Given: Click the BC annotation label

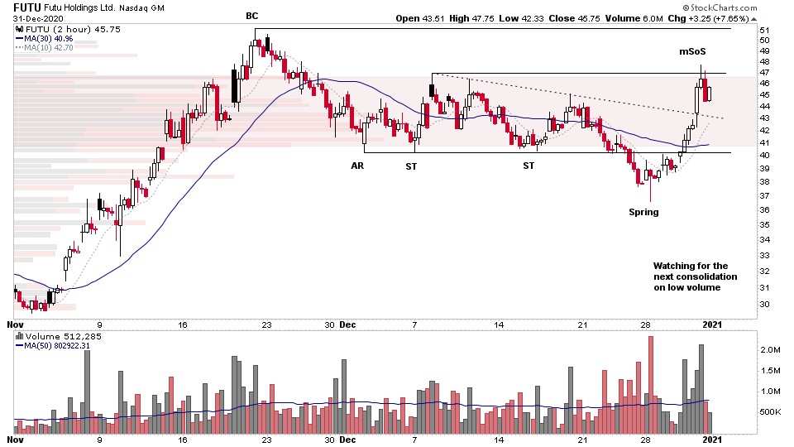Looking at the screenshot, I should coord(251,17).
